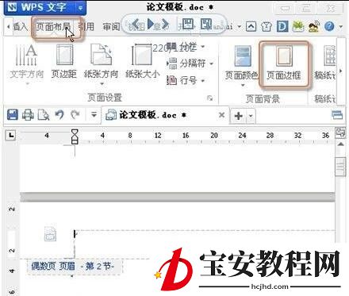
Task: Click the 稿纸 manuscript paper icon
Action: click(x=329, y=56)
